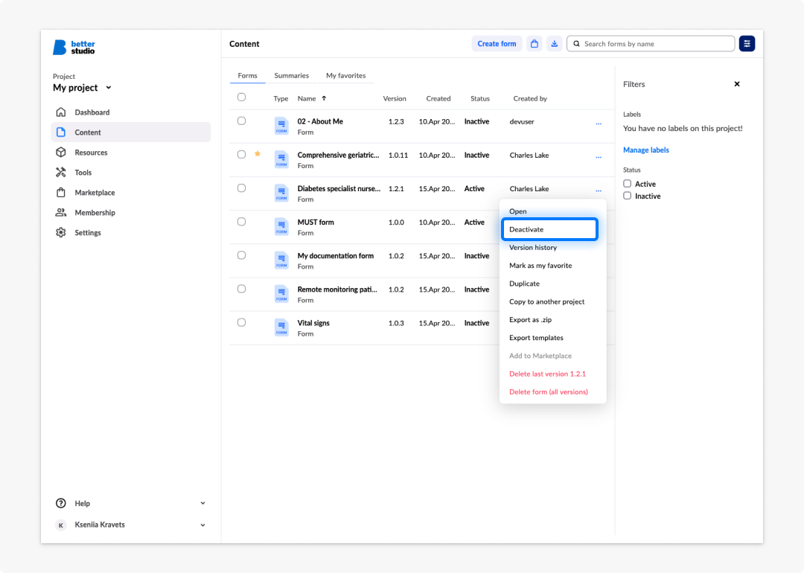Screen dimensions: 804x573
Task: Click the Better Studio logo
Action: coord(74,47)
